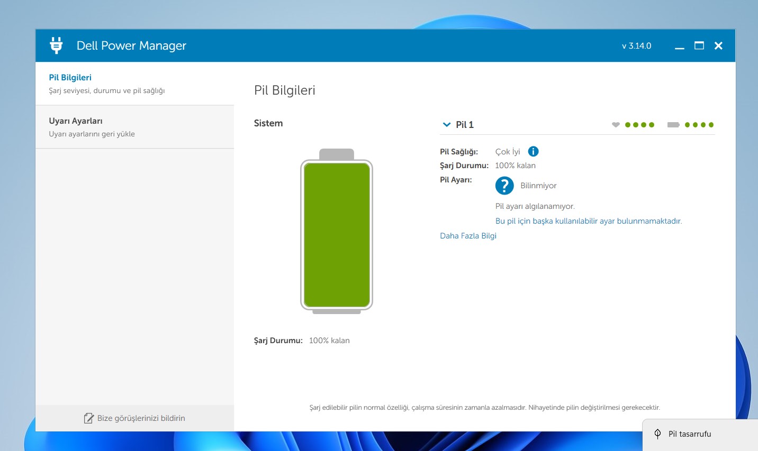Image resolution: width=758 pixels, height=451 pixels.
Task: Maximize the Dell Power Manager window
Action: pos(699,46)
